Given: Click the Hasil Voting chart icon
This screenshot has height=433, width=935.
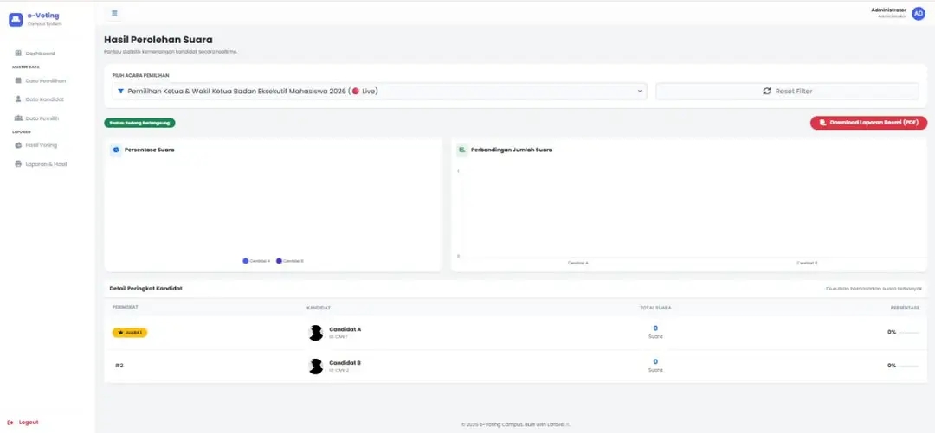Looking at the screenshot, I should [18, 144].
